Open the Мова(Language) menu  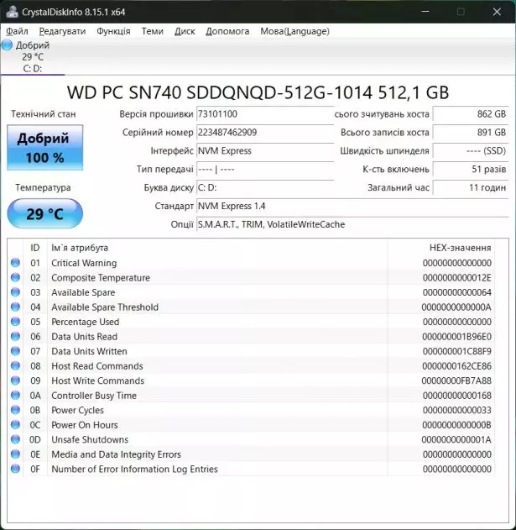294,31
